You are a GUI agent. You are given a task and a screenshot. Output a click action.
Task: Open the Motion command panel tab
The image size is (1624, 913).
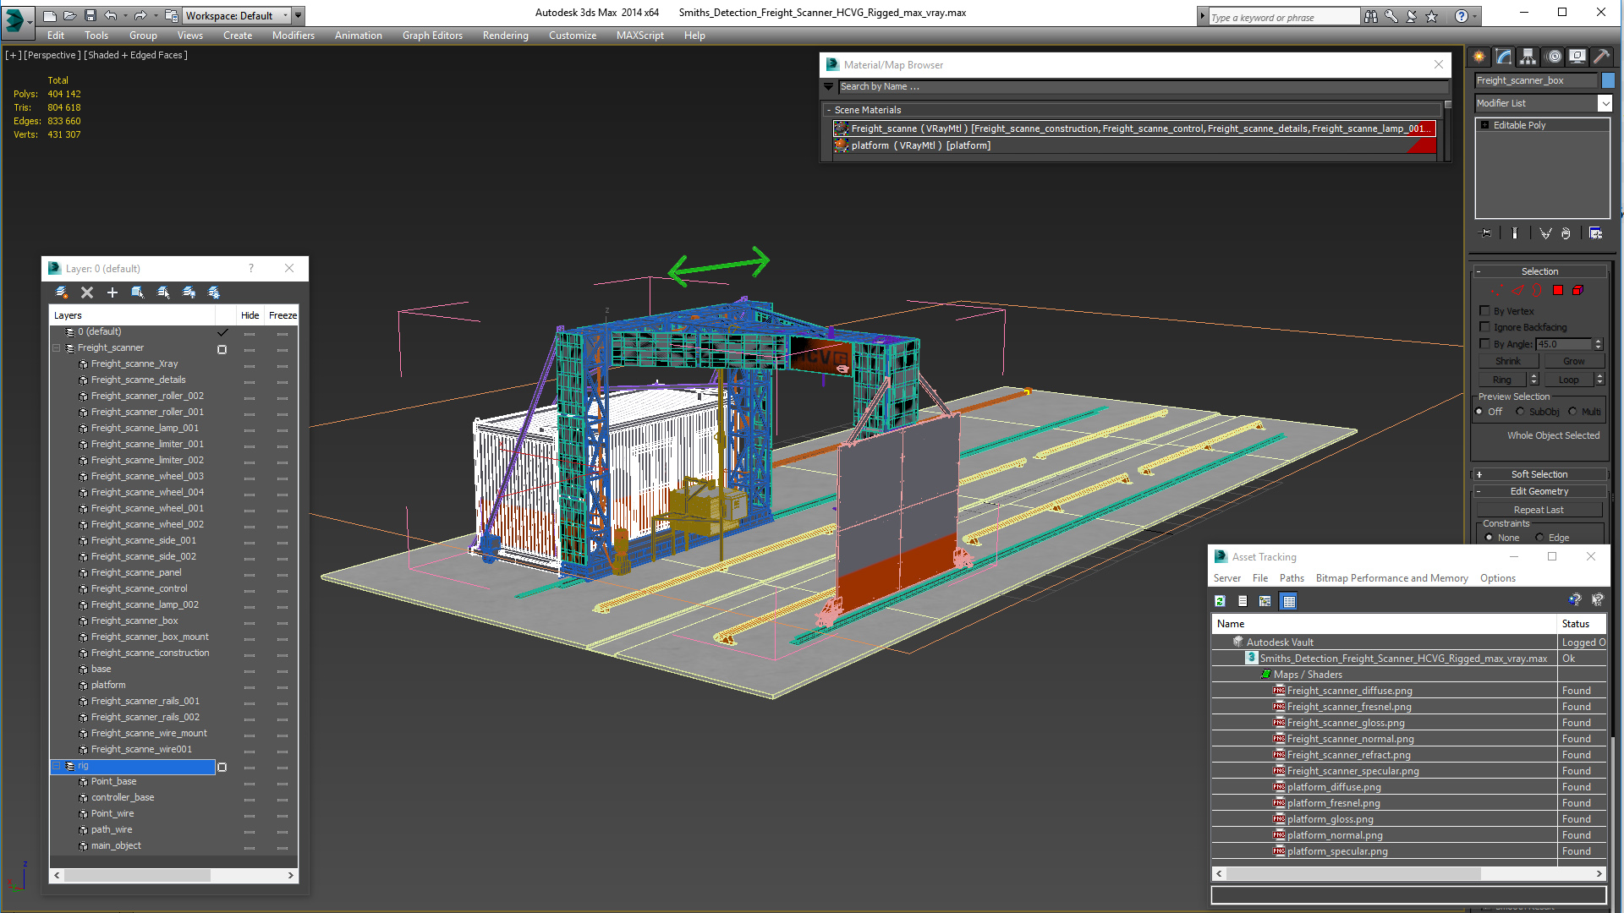(x=1553, y=57)
